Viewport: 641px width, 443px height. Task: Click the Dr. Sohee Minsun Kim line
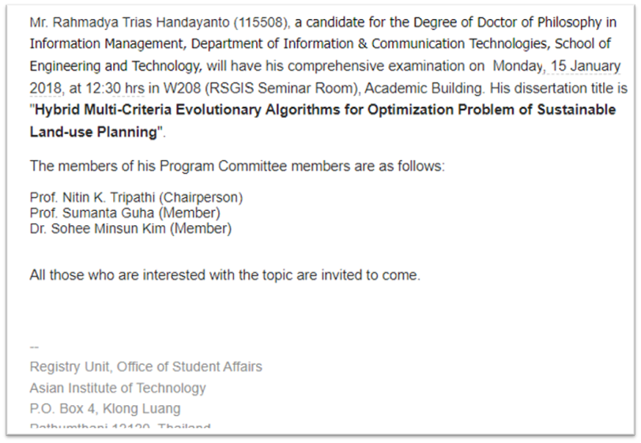click(130, 229)
